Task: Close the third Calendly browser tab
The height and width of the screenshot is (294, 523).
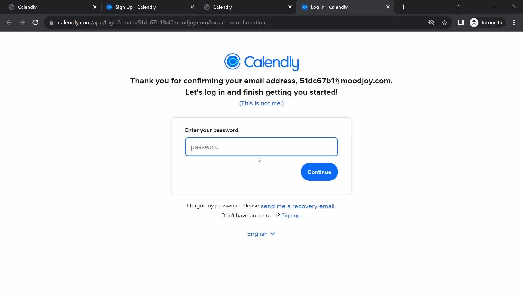Action: (290, 7)
